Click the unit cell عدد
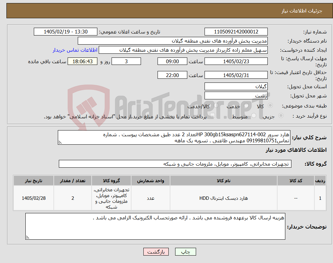The image size is (333, 263). tap(150, 198)
